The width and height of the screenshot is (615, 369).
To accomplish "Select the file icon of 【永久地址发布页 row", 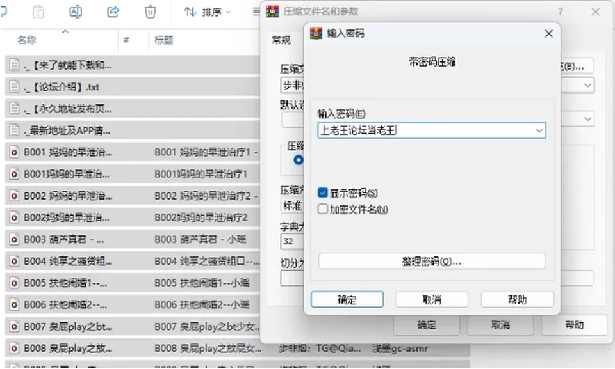I will (14, 108).
